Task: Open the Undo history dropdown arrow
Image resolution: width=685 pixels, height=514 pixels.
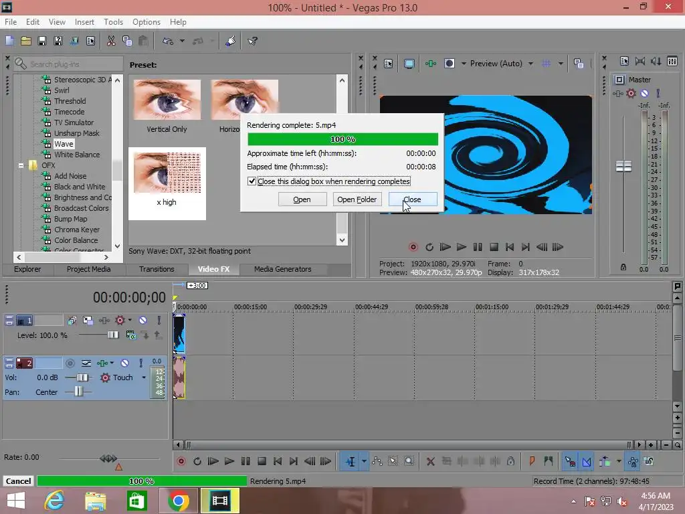Action: pos(182,41)
